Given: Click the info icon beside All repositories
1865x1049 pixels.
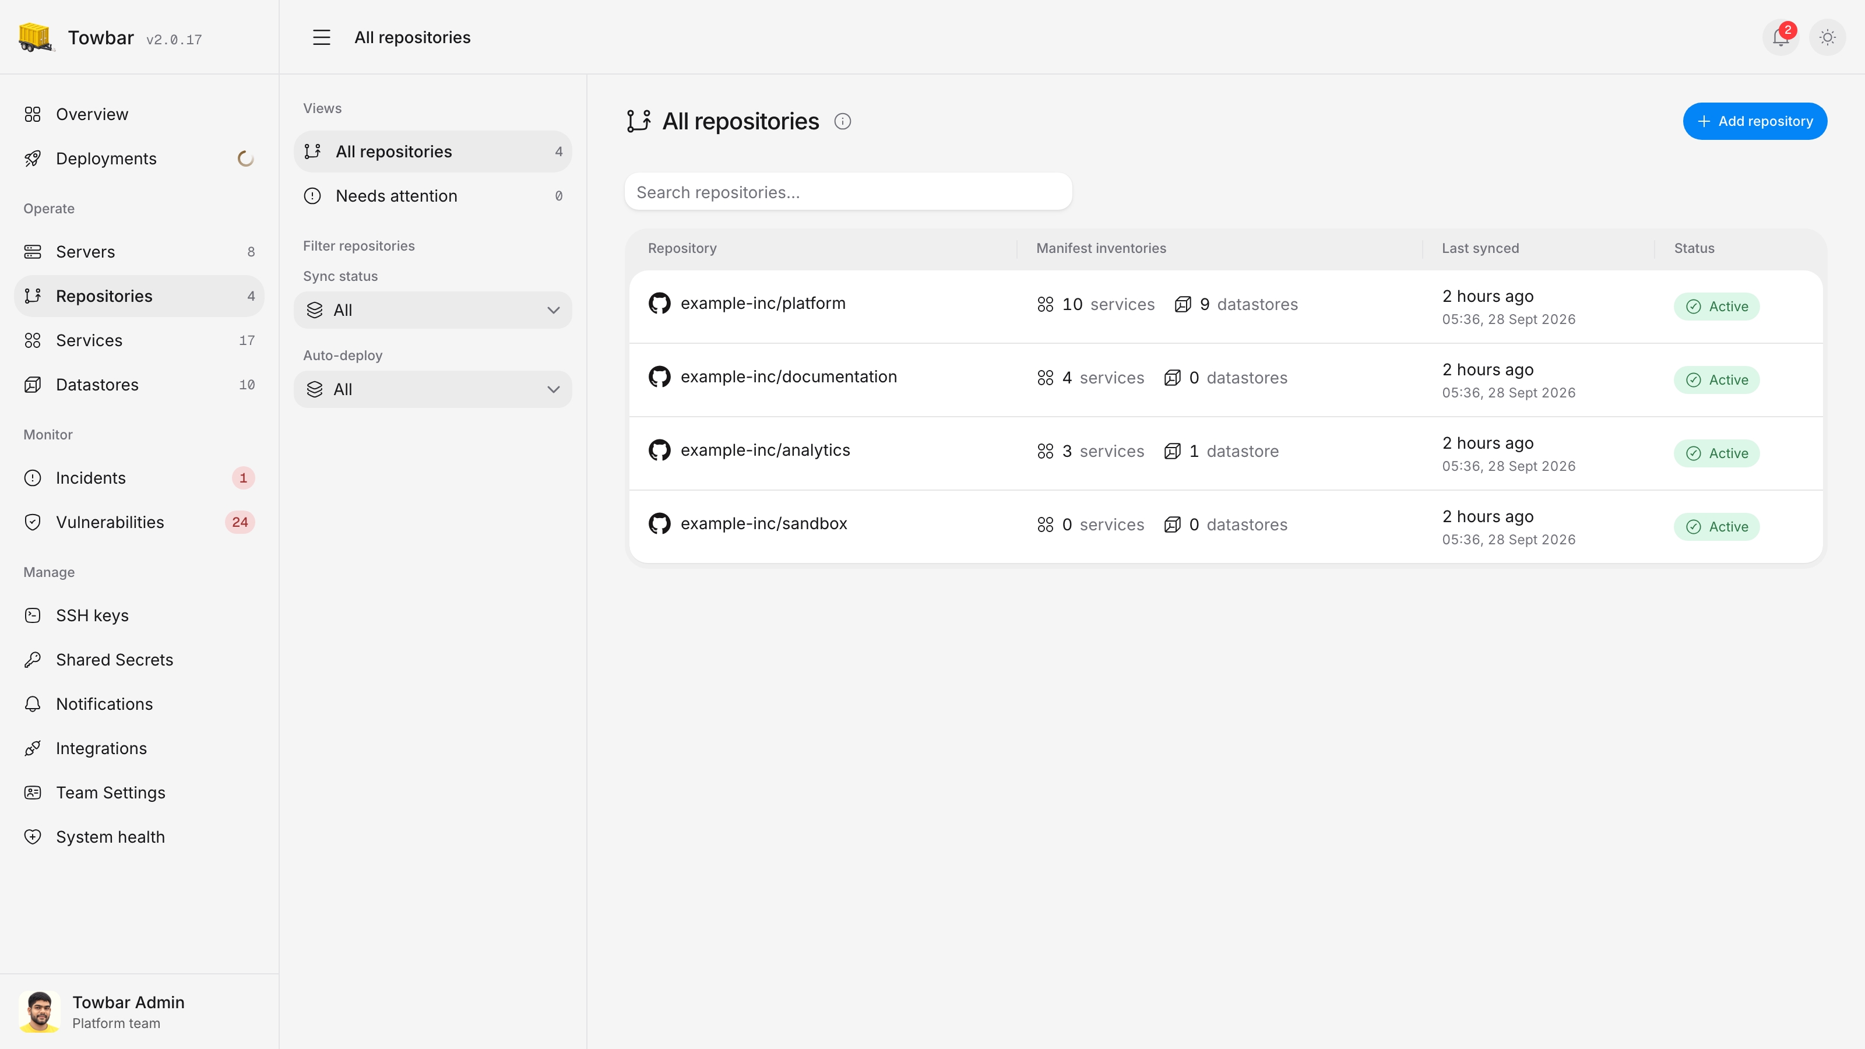Looking at the screenshot, I should click(x=843, y=121).
